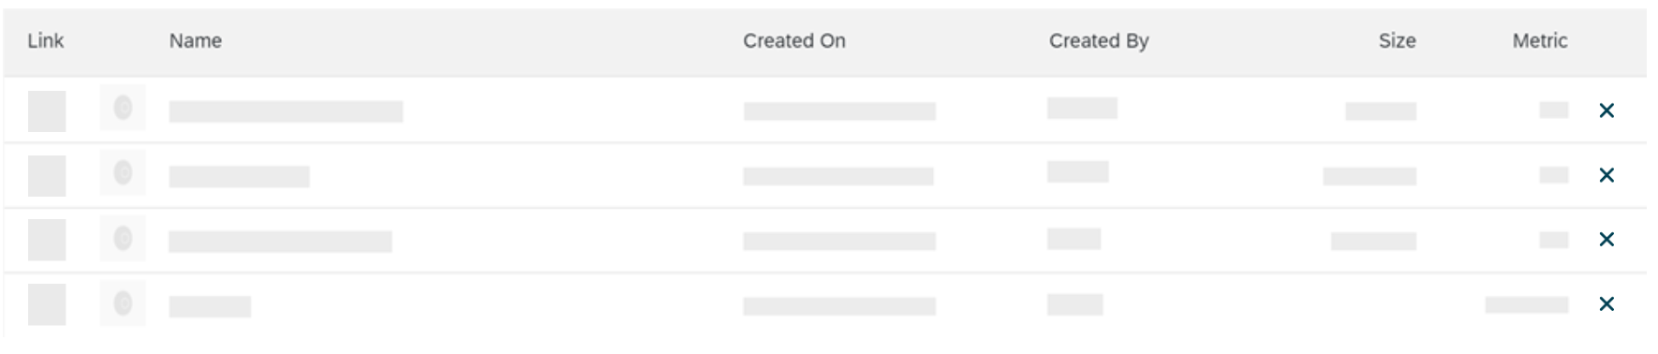Select the second row's Link box
This screenshot has width=1658, height=354.
point(47,176)
